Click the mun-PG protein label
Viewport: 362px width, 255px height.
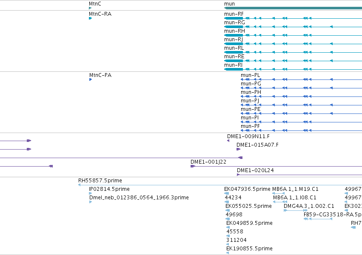251,84
